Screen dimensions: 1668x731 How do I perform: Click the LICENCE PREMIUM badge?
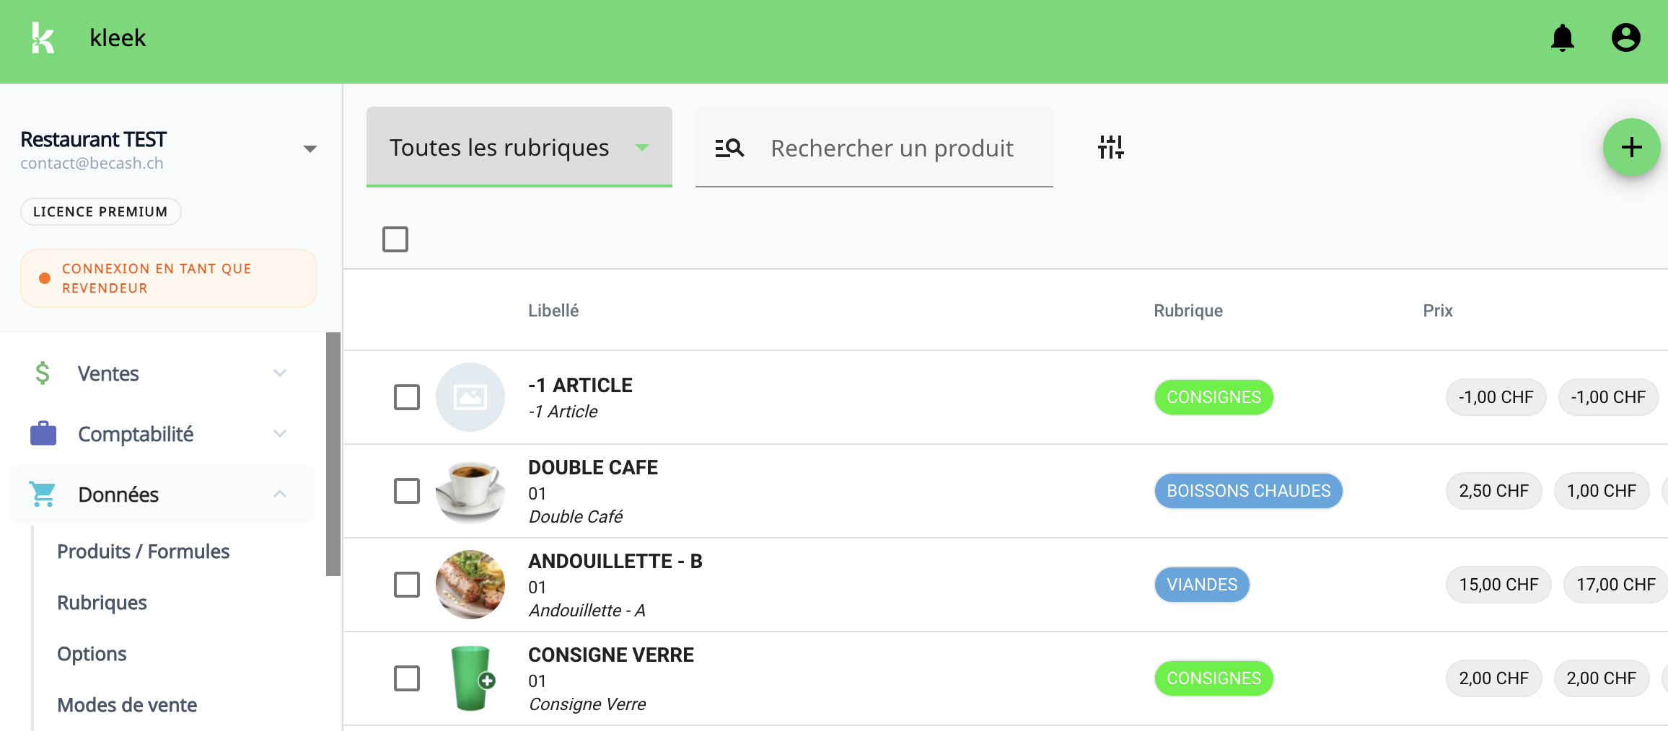point(100,211)
